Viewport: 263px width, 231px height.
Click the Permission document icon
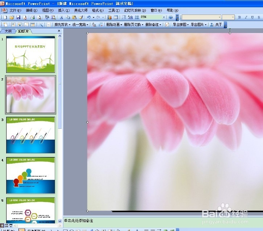pyautogui.click(x=25, y=17)
